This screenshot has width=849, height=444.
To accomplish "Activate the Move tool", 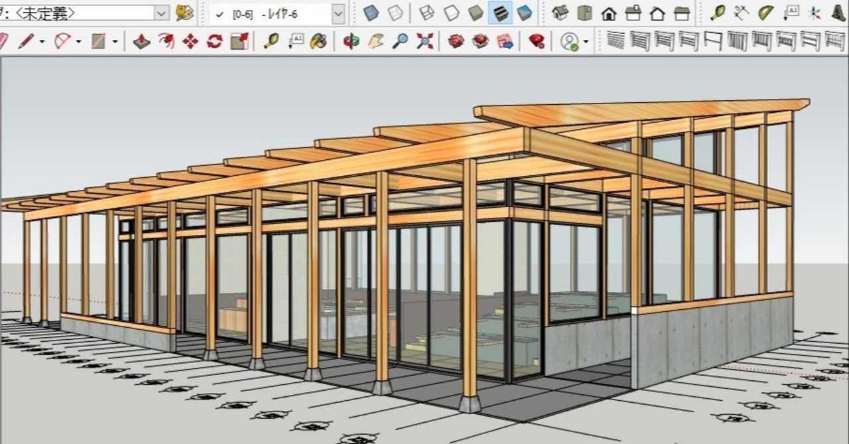I will 190,42.
